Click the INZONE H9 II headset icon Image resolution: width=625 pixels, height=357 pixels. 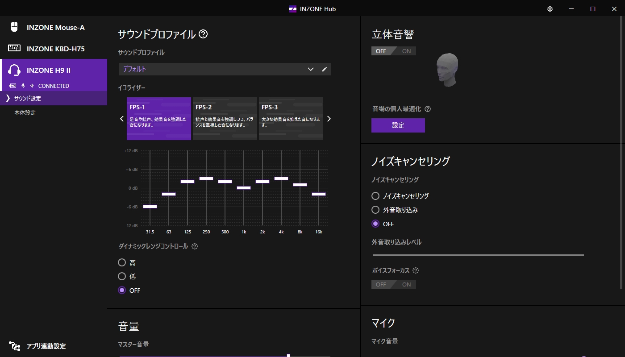(x=14, y=70)
